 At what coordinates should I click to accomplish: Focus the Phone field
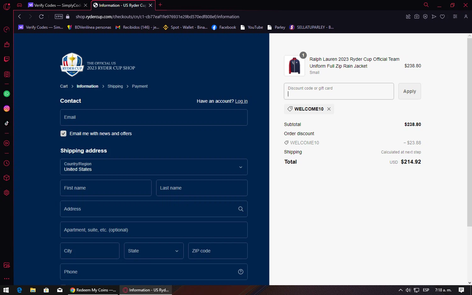pos(154,272)
